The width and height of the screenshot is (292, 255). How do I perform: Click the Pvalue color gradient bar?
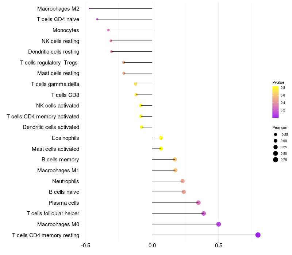pos(276,102)
